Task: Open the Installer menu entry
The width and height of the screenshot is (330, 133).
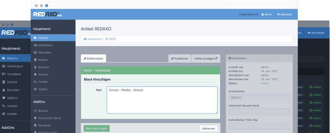Action: click(x=43, y=82)
